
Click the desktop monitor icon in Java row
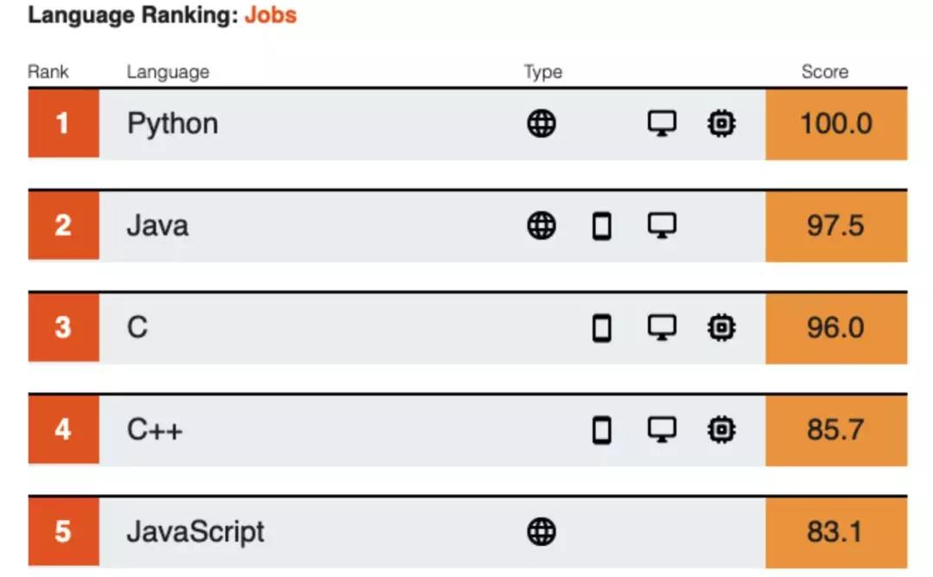pos(662,226)
